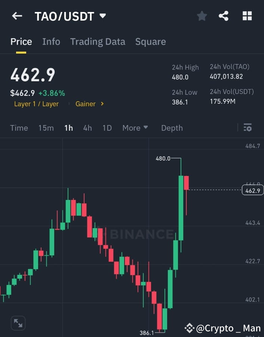Image resolution: width=264 pixels, height=337 pixels.
Task: Switch to the Square tab
Action: [150, 42]
